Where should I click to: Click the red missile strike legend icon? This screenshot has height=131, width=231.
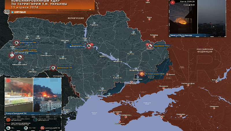click(42, 128)
